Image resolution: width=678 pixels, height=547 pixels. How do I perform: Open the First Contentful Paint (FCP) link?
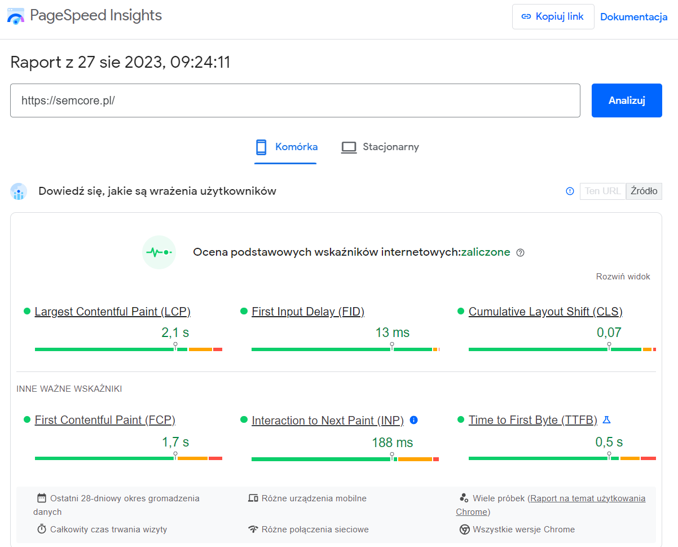coord(105,420)
